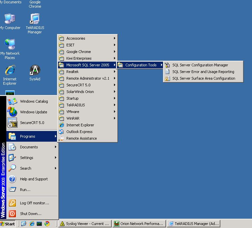Launch Internet Explorer from the desktop
Screen dimensions: 252x228
pyautogui.click(x=10, y=71)
